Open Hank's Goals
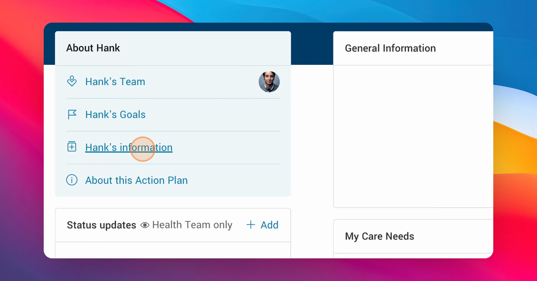 tap(115, 114)
